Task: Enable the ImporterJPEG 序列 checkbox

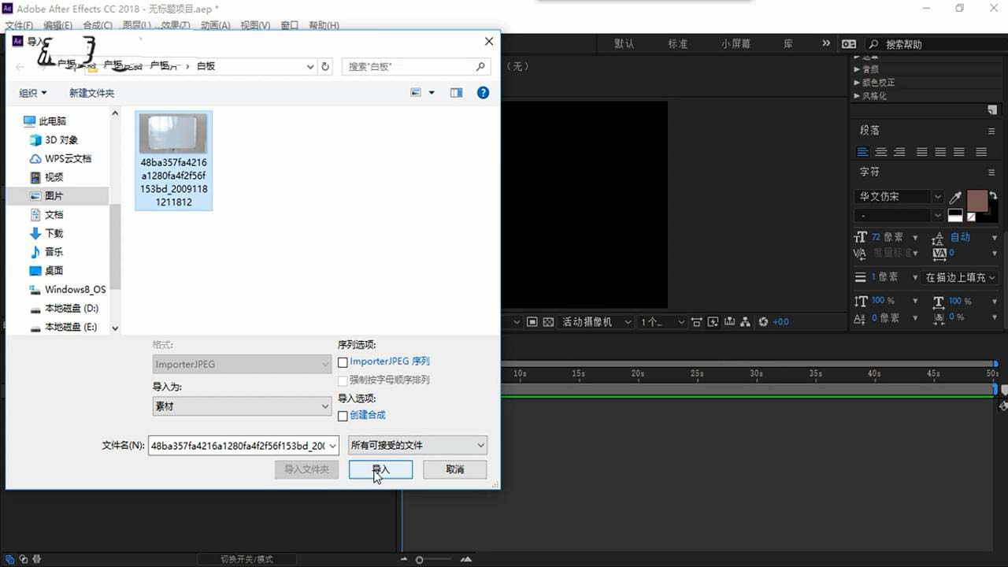Action: (343, 363)
